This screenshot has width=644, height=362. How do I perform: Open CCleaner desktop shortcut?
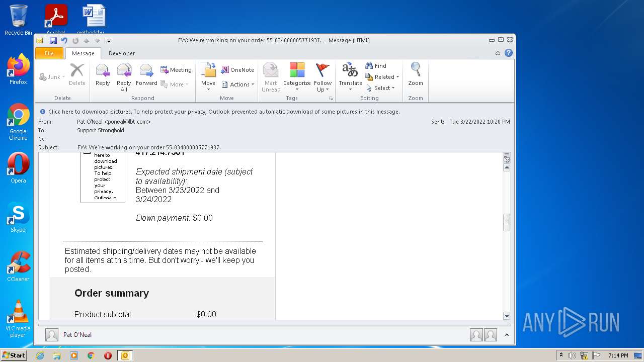(x=18, y=266)
